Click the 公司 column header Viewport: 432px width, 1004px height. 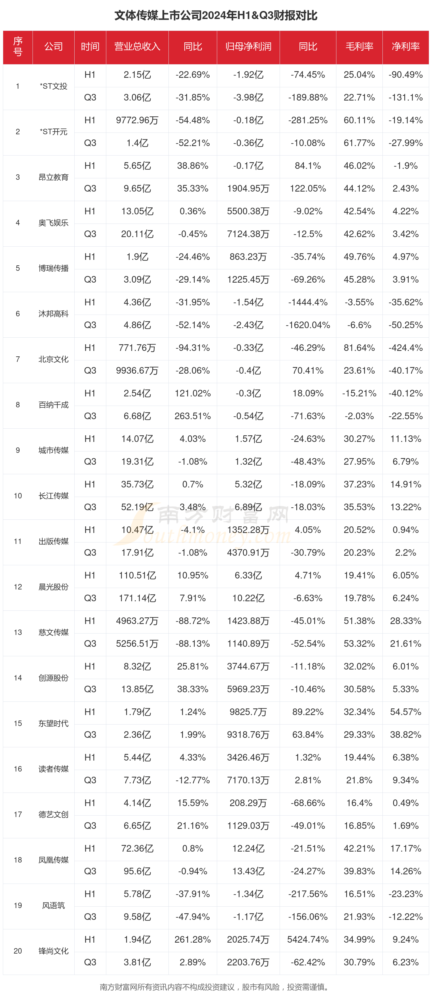pyautogui.click(x=53, y=47)
